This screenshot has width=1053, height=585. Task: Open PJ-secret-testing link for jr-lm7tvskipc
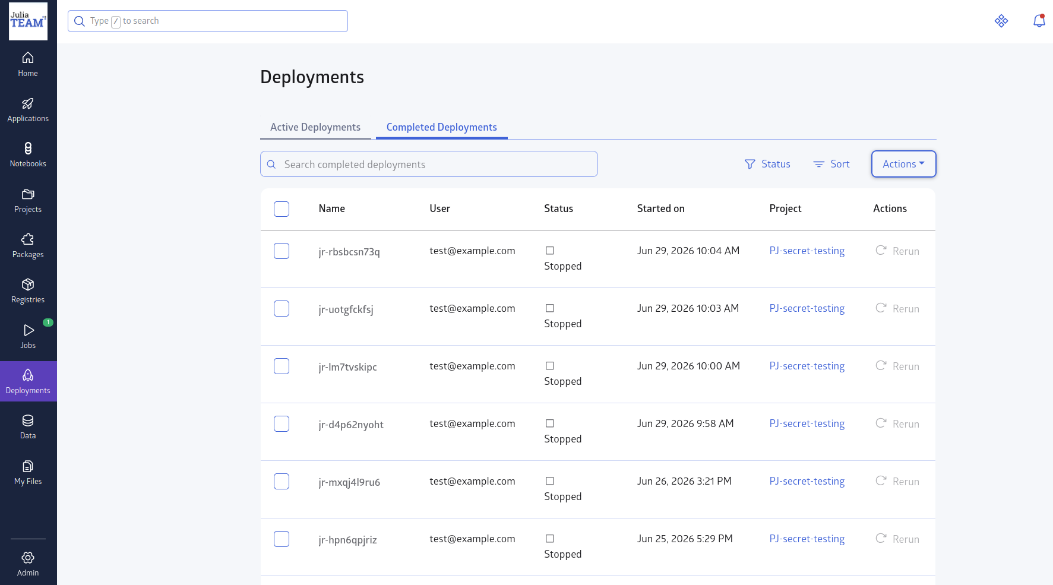click(x=807, y=366)
